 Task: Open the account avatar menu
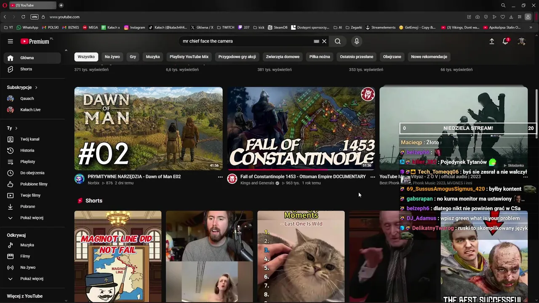coord(521,41)
